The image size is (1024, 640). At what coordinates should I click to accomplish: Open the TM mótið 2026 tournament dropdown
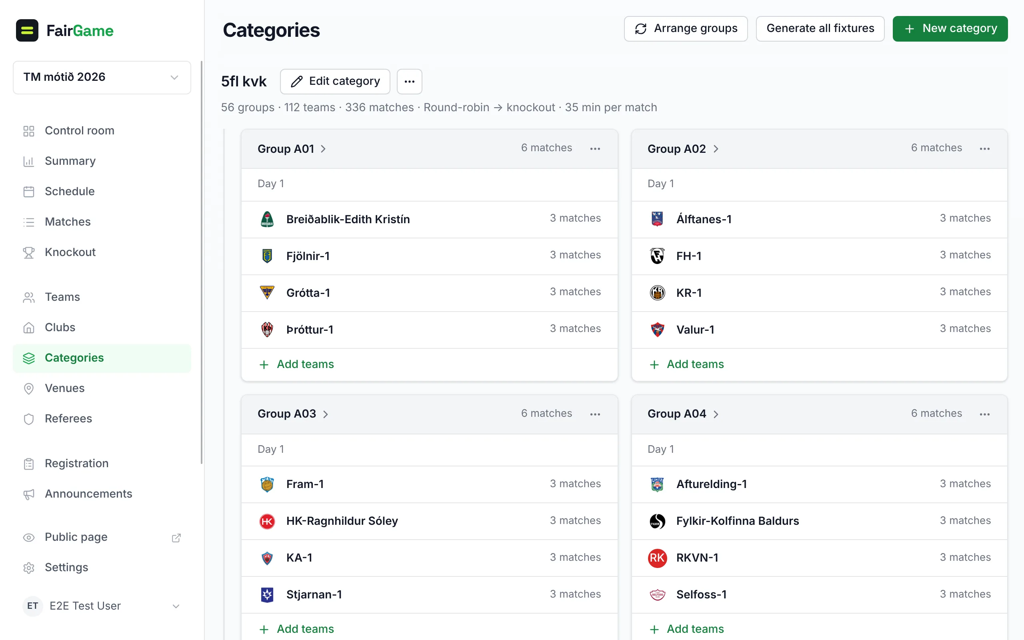pos(102,77)
